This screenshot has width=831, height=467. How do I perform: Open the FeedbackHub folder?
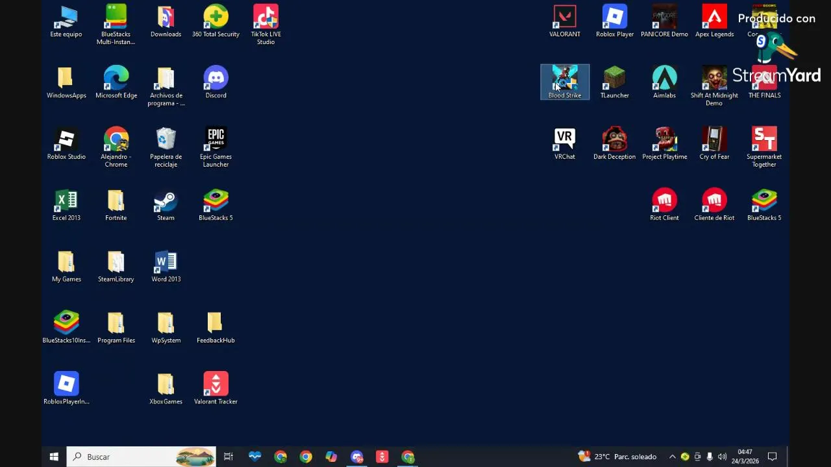pos(216,328)
